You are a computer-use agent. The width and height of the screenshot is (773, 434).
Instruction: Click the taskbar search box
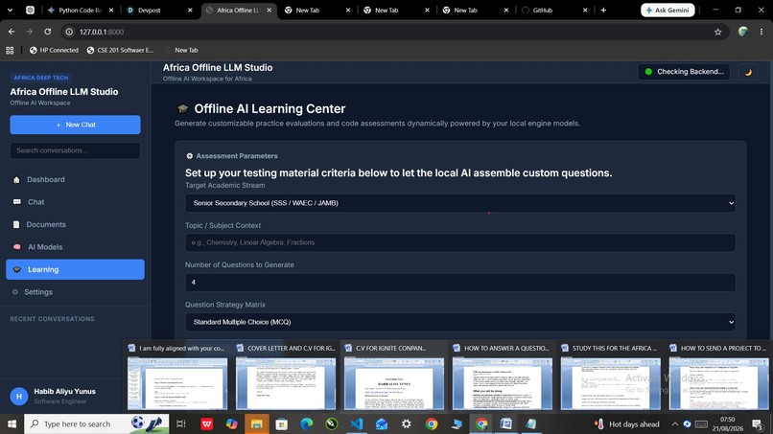[97, 423]
